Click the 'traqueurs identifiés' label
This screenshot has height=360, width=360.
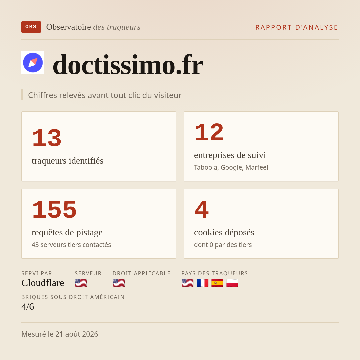pos(67,161)
